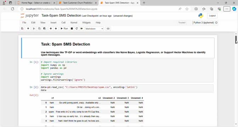The image size is (238, 127).
Task: Open the tab actions menu icon
Action: [x=11, y=3]
